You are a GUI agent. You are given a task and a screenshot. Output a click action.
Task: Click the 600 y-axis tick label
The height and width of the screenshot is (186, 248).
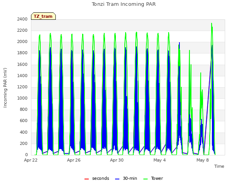(24, 121)
